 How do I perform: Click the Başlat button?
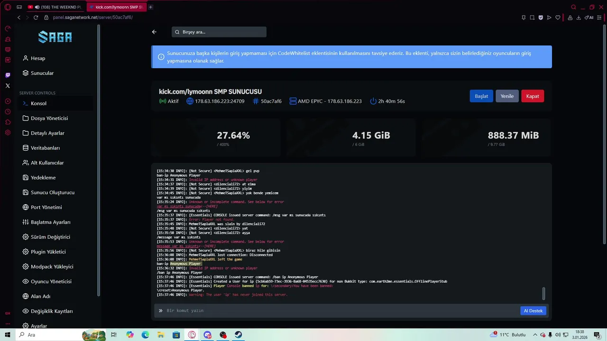(481, 96)
